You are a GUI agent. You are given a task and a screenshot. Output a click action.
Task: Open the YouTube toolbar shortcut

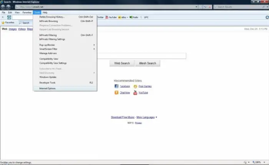pos(111,17)
